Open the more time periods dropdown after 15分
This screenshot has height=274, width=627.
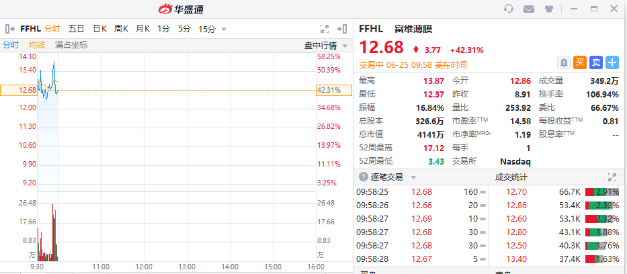(x=224, y=29)
